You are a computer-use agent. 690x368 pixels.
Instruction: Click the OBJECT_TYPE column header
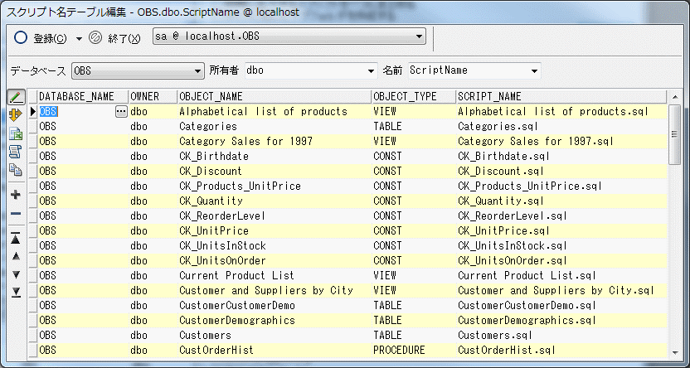click(x=412, y=96)
